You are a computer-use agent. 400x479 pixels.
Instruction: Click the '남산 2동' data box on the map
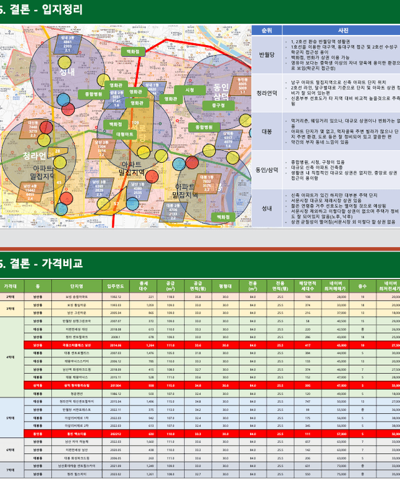[x=101, y=148]
